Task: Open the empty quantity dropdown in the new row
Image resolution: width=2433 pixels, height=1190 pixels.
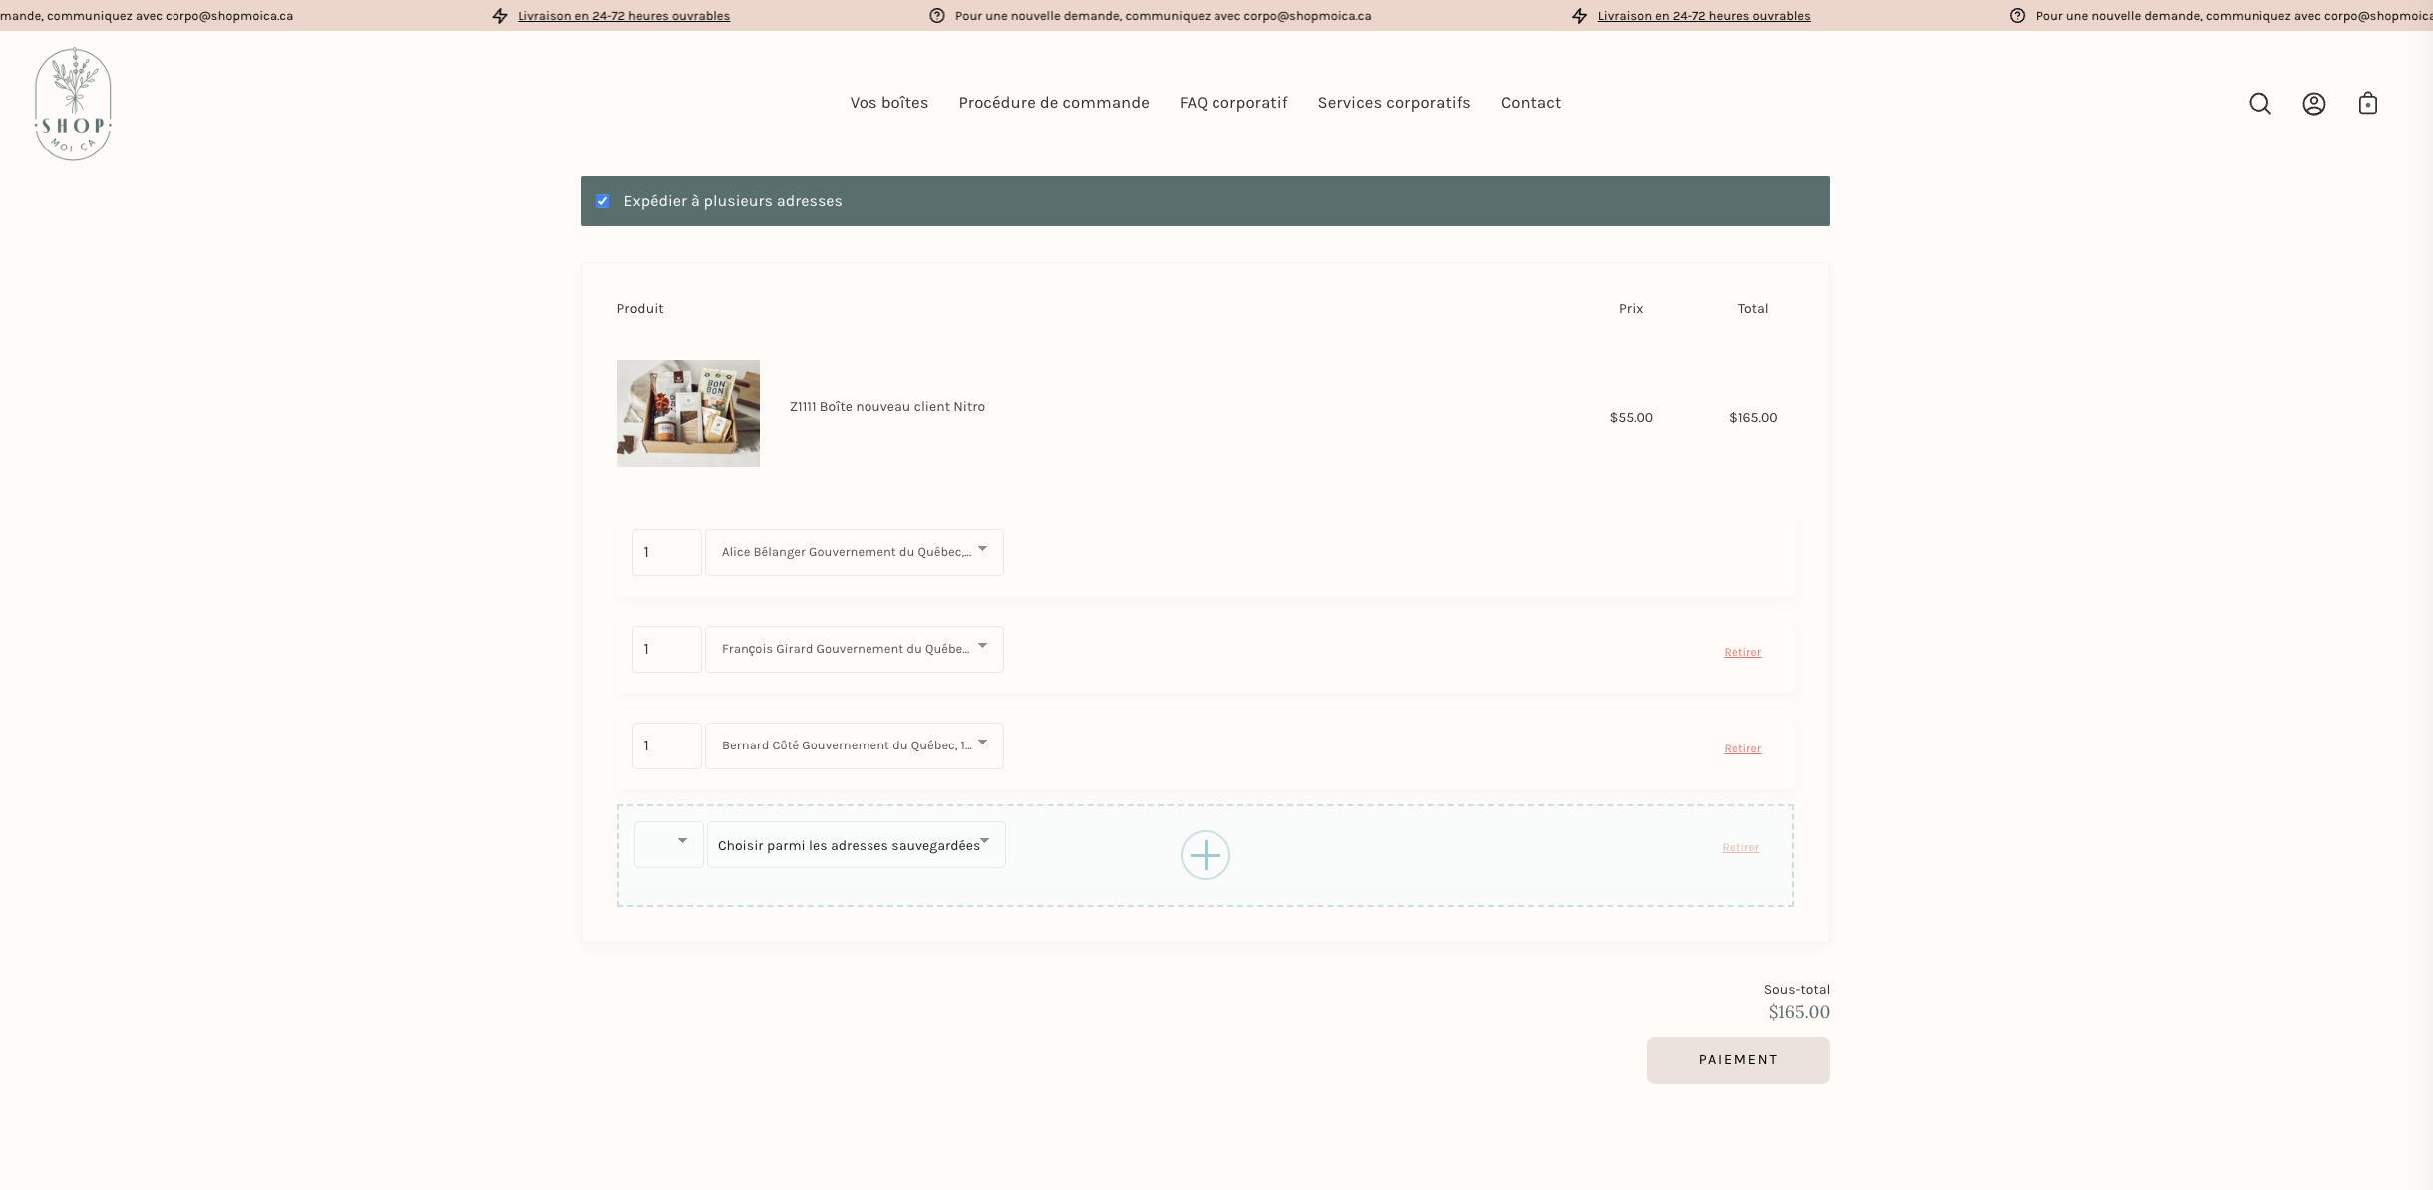Action: click(669, 845)
